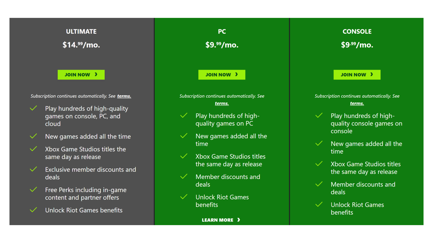Click the checkmark next to Console's Xbox Game Studios benefit
The image size is (433, 243).
tap(319, 164)
